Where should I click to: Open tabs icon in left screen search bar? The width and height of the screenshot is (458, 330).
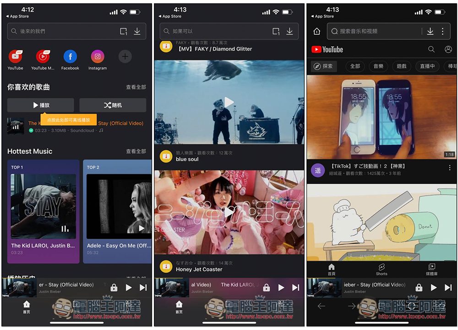click(x=124, y=31)
